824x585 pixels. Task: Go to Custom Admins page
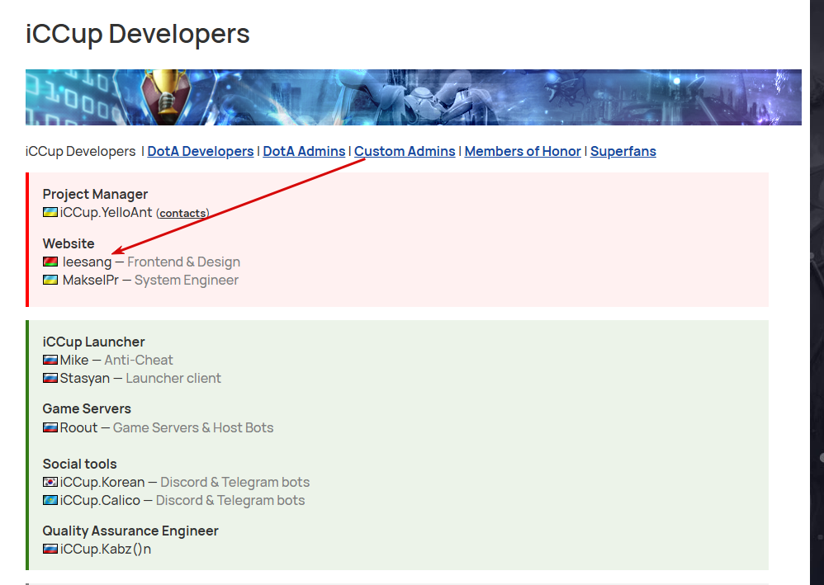coord(405,151)
